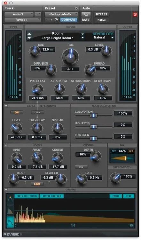Select previous preset with minus button
This screenshot has width=141, height=240.
tap(47, 20)
